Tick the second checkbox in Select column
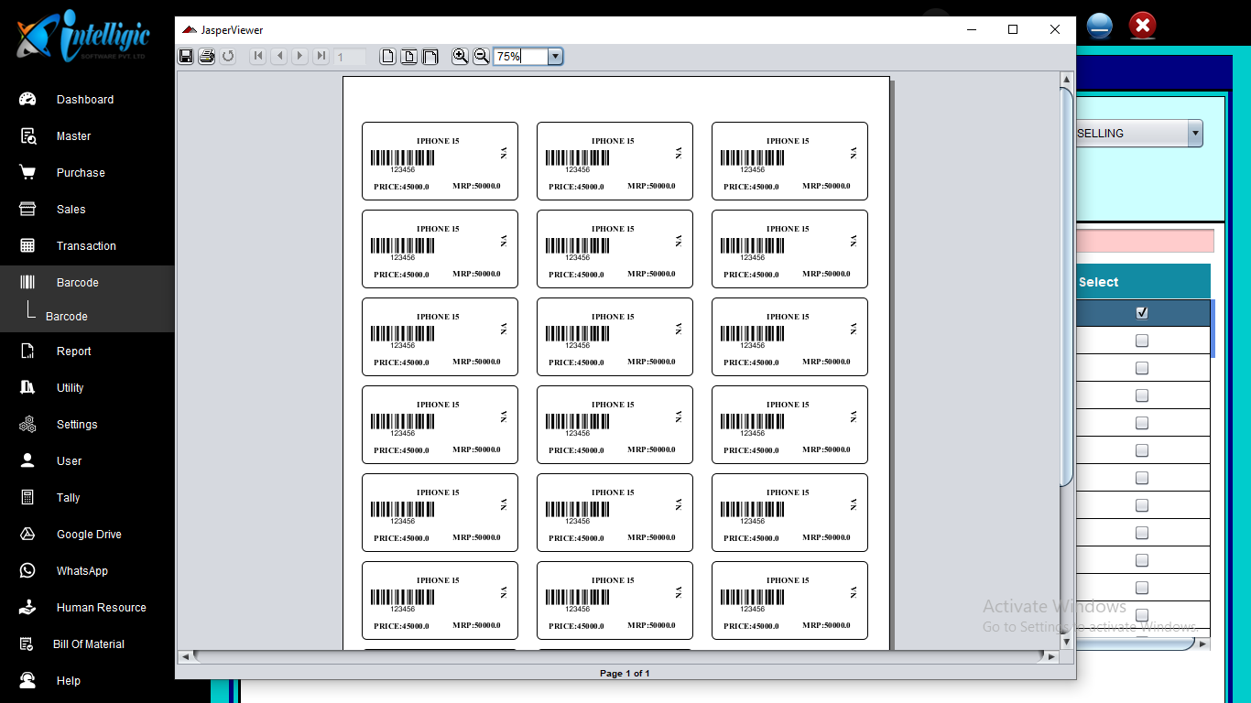Screen dimensions: 1251x703 point(1142,341)
